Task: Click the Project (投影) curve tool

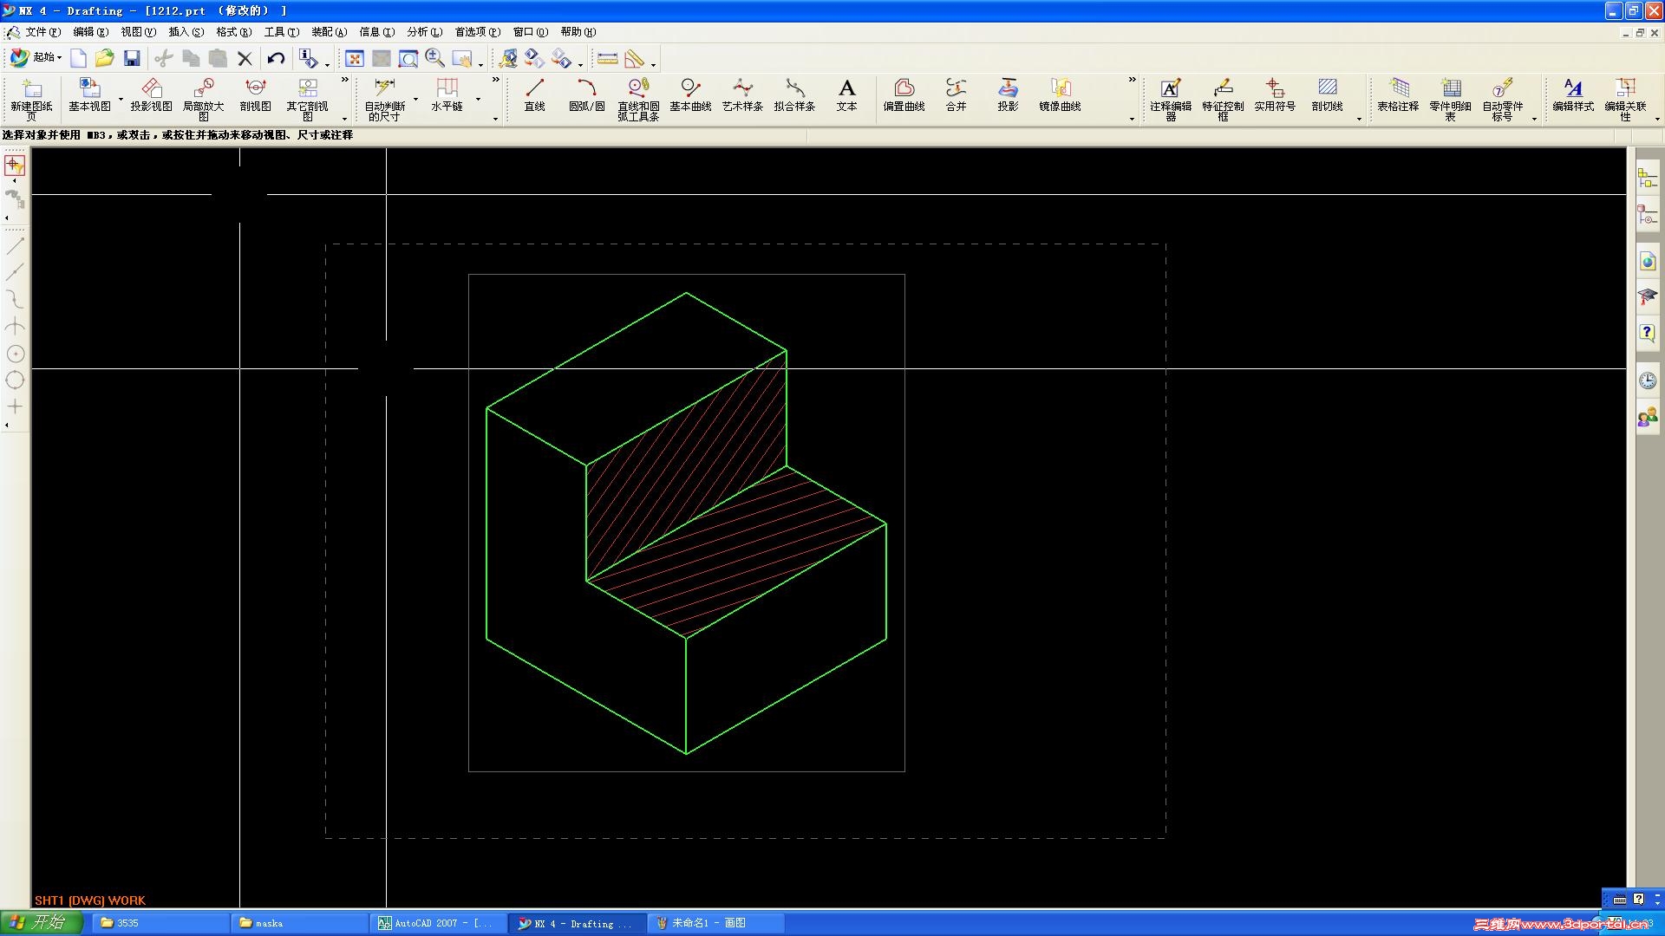Action: pos(1008,94)
